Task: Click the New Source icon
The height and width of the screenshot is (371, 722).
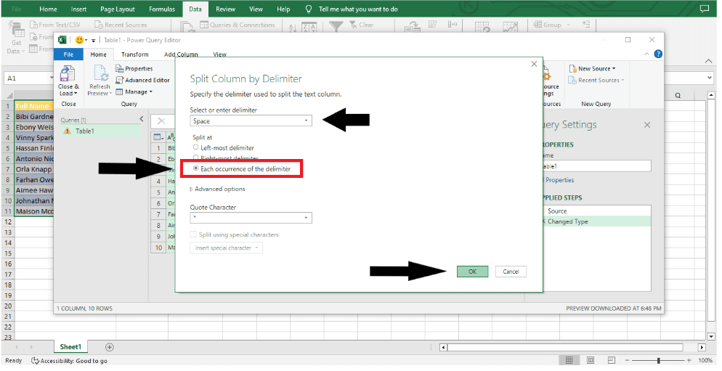Action: 573,69
